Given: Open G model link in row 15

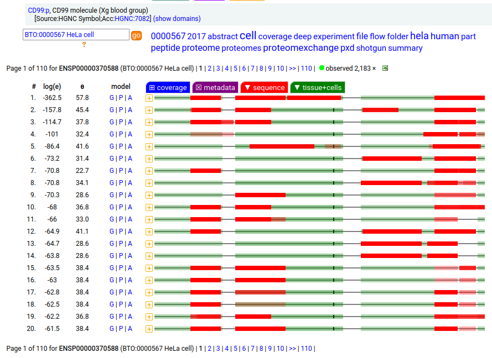Looking at the screenshot, I should [112, 268].
